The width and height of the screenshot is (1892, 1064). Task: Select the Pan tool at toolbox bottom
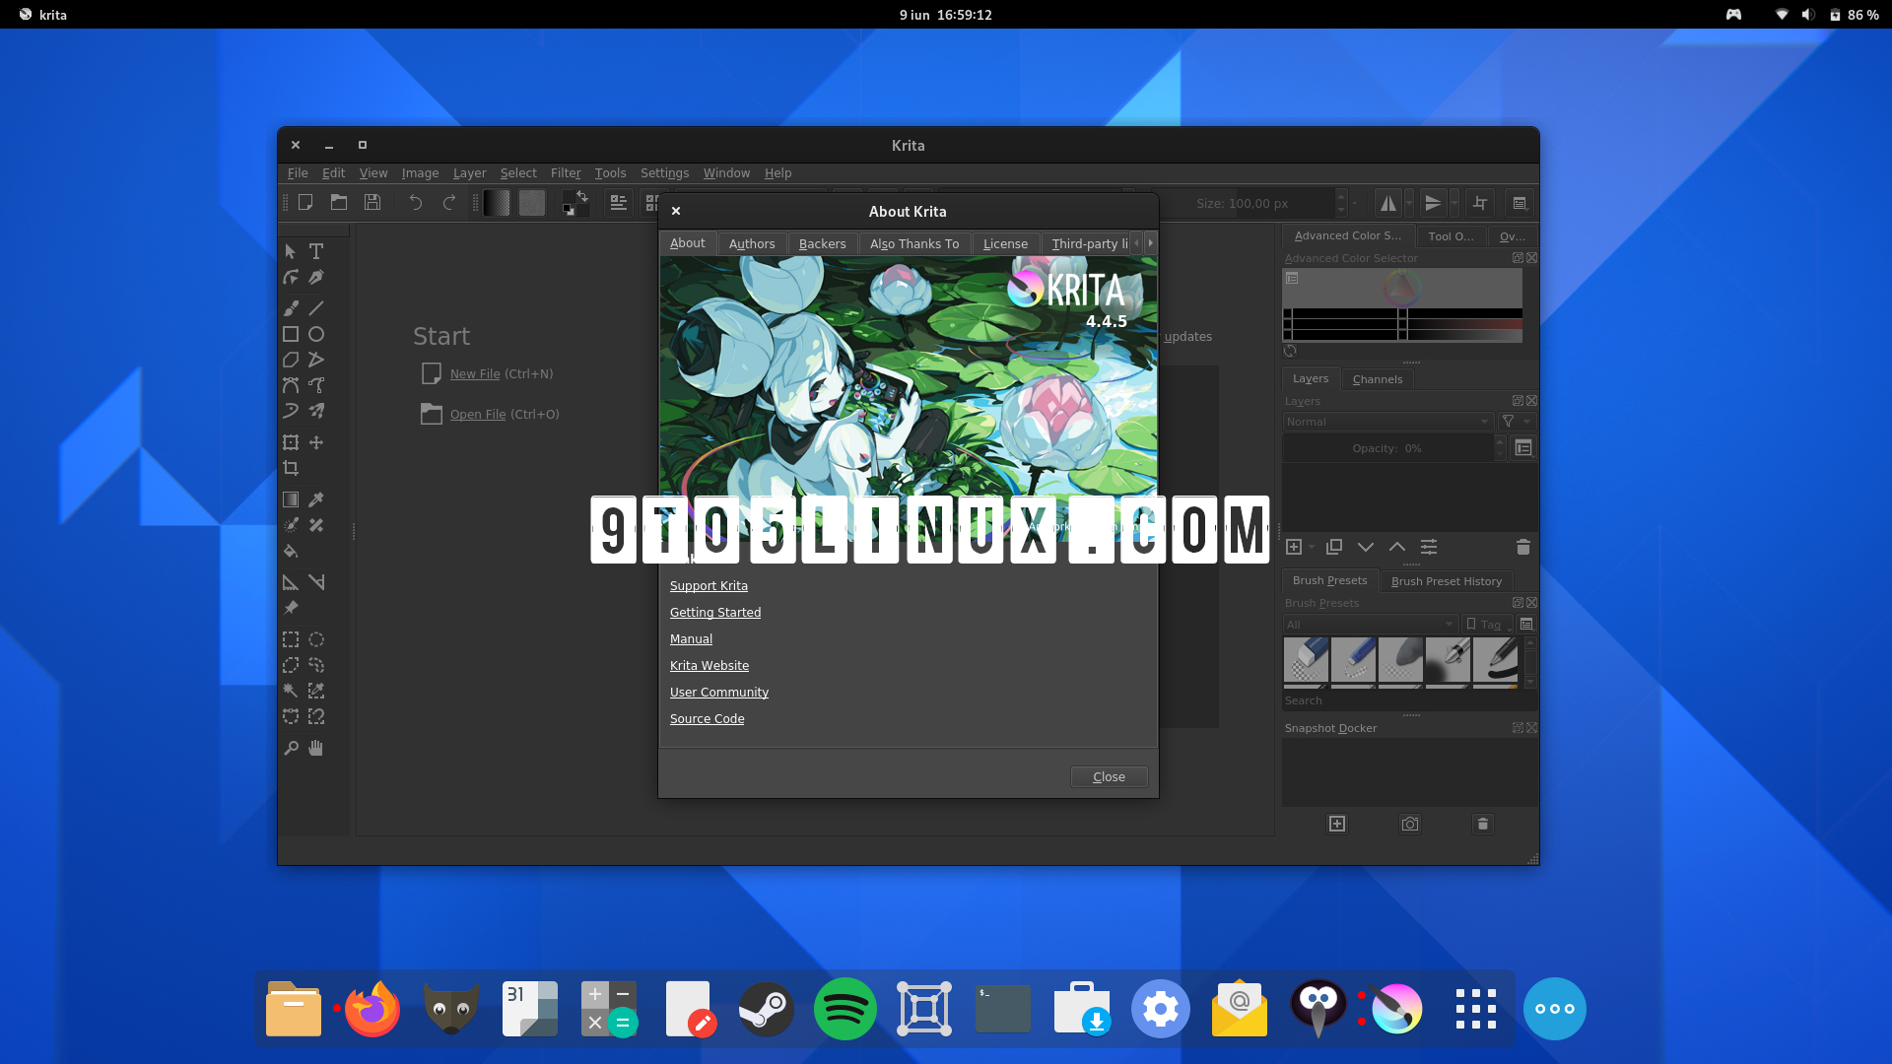[317, 749]
